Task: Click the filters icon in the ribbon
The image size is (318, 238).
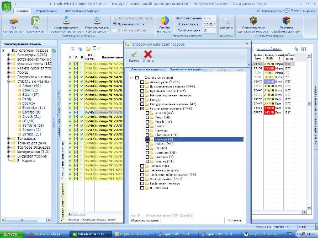Action: coord(226,21)
